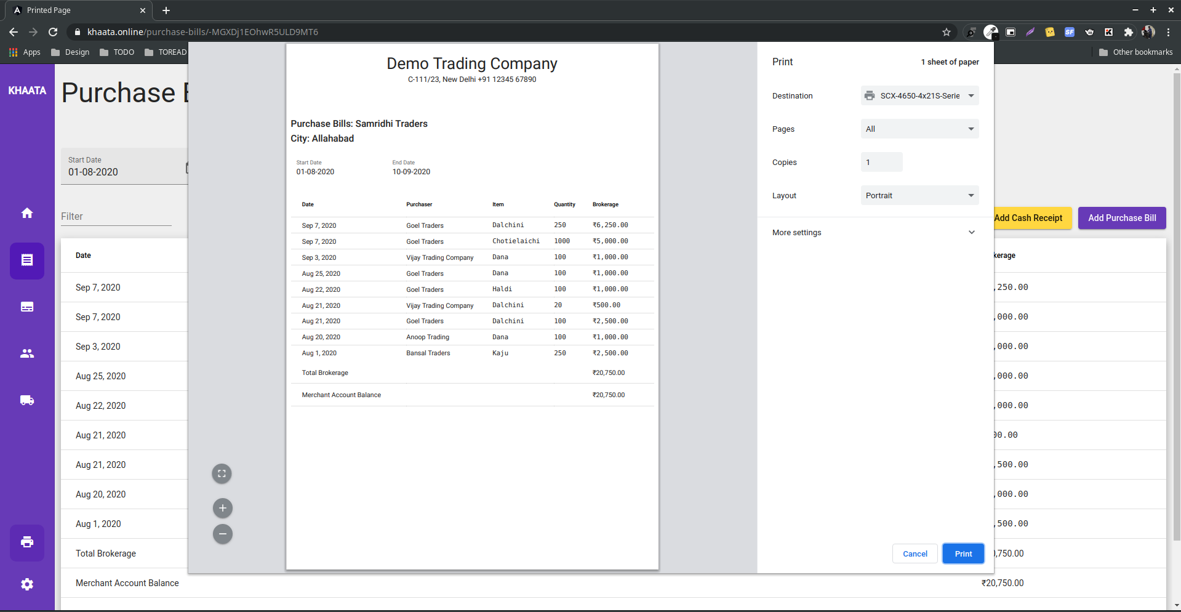Click '1 sheet of paper' text
1181x612 pixels.
[950, 62]
